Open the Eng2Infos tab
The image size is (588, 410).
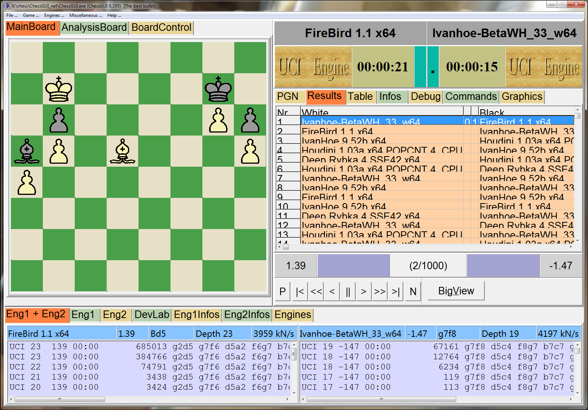click(x=247, y=315)
